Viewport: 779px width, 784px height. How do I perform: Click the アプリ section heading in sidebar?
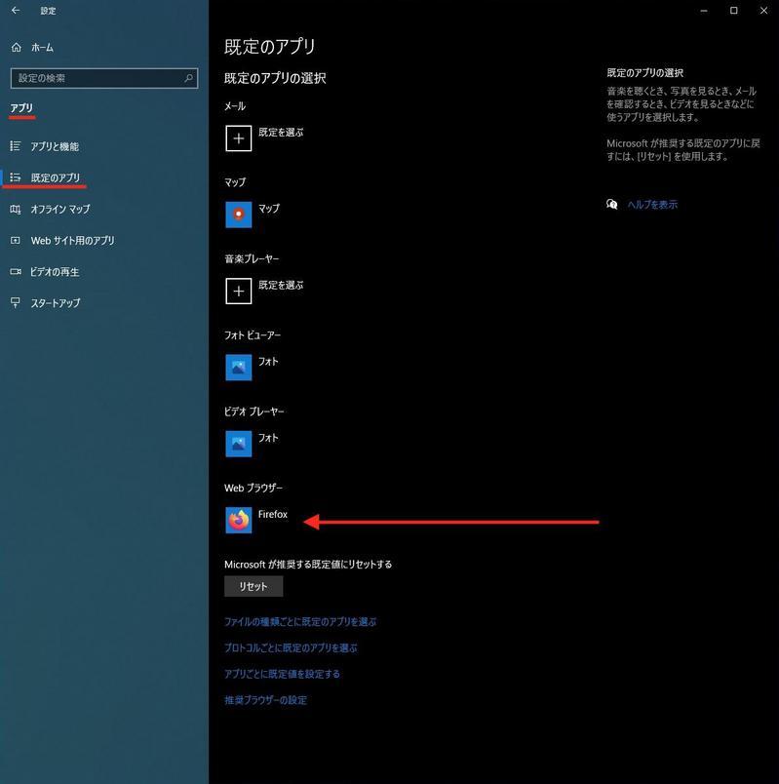pos(21,107)
